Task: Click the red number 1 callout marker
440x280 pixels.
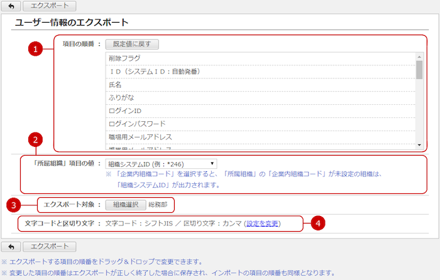Action: click(37, 50)
